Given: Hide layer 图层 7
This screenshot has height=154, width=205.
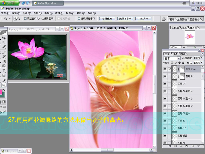Looking at the screenshot, I should (x=165, y=84).
